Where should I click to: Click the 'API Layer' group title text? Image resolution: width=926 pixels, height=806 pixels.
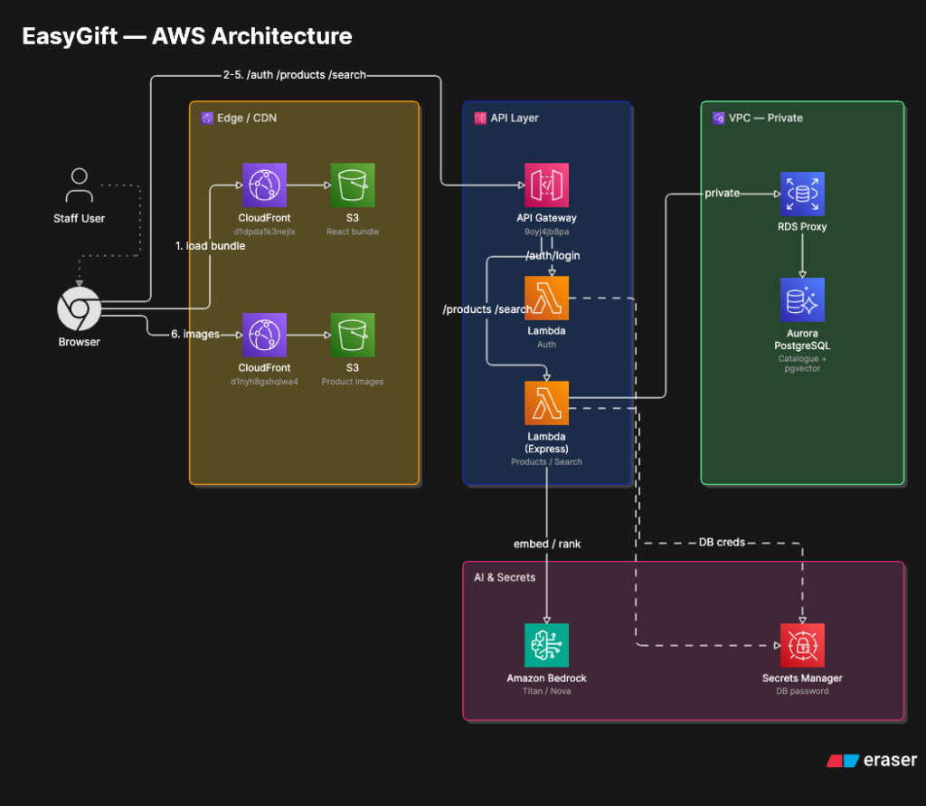click(515, 119)
